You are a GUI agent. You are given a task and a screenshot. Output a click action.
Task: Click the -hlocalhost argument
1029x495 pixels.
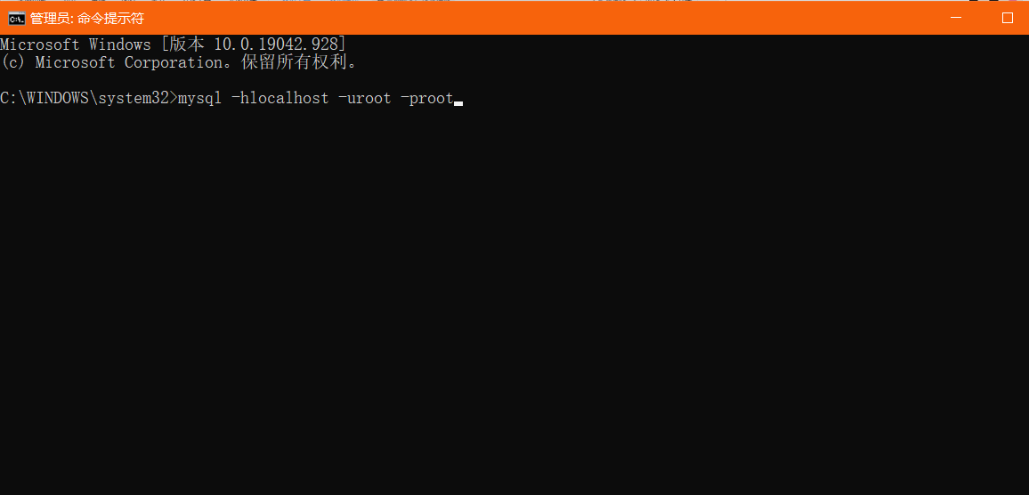(x=280, y=99)
